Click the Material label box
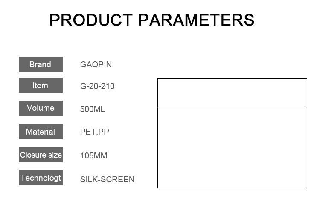Image resolution: width=320 pixels, height=207 pixels. [41, 132]
